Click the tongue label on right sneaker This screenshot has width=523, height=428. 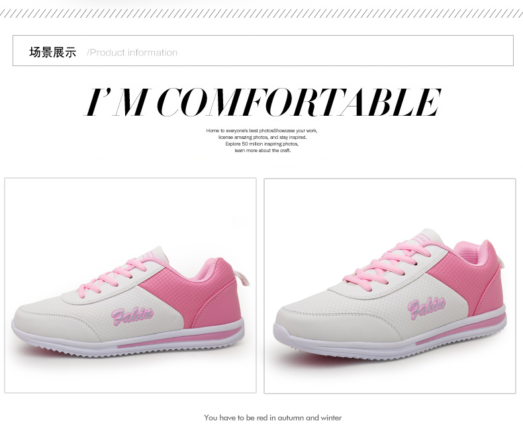point(421,238)
